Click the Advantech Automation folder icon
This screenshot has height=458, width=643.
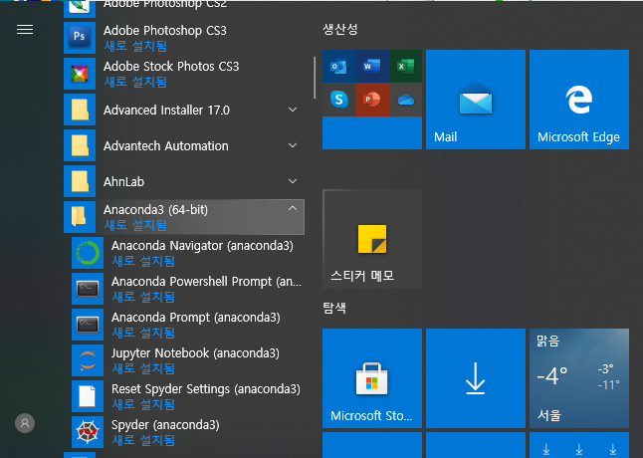coord(80,145)
